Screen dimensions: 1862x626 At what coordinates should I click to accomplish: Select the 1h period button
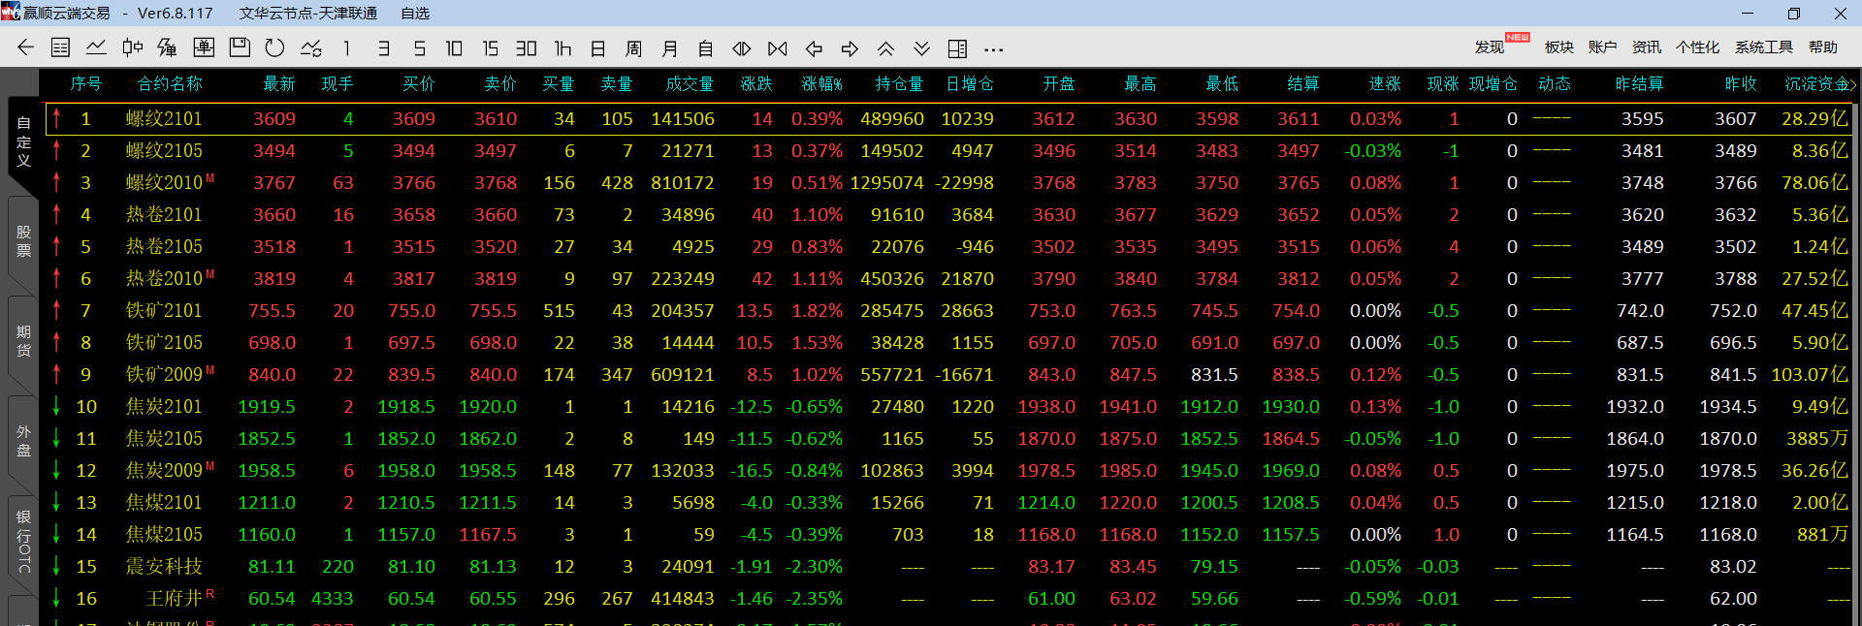click(562, 48)
